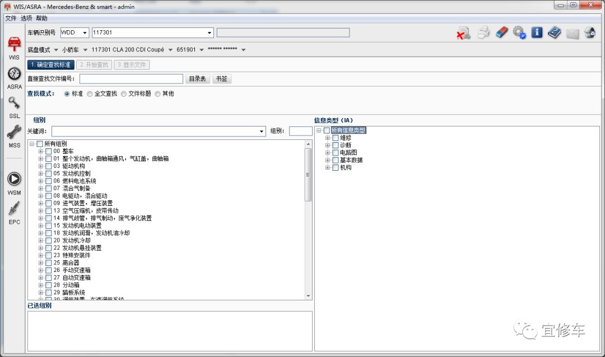This screenshot has height=357, width=605.
Task: Open the 117301 CLA 200 CDI Coupé dropdown
Action: point(170,50)
